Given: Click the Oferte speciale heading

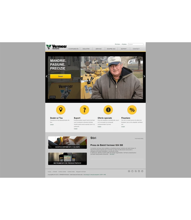Looking at the screenshot, I should tap(105, 118).
